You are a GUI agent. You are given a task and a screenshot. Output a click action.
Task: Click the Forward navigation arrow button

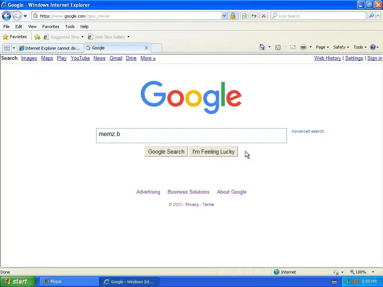tap(17, 16)
